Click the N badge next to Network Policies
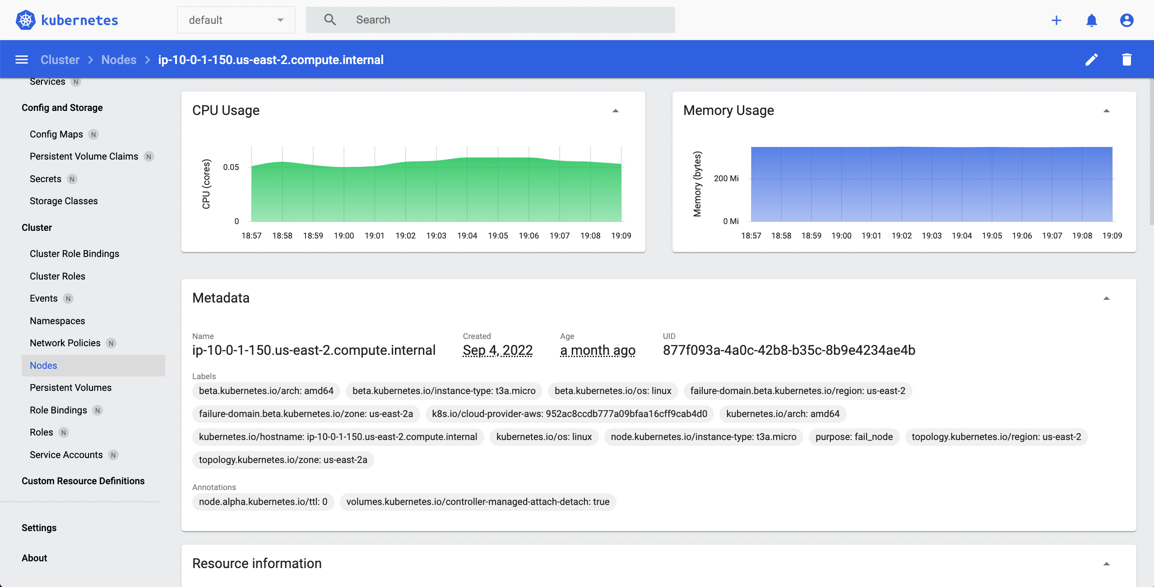This screenshot has width=1154, height=587. click(x=111, y=343)
